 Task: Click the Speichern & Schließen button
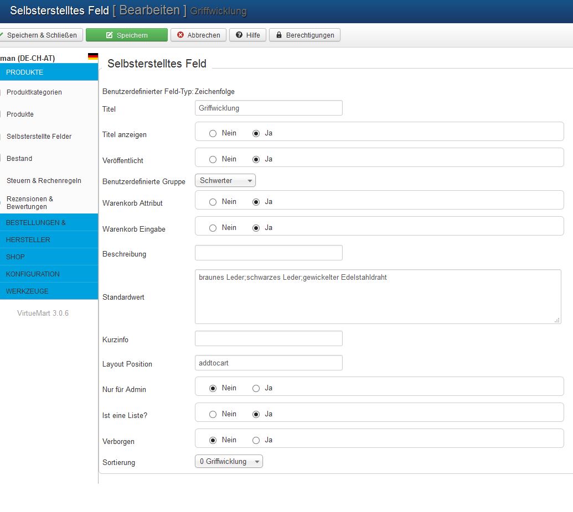tap(41, 35)
